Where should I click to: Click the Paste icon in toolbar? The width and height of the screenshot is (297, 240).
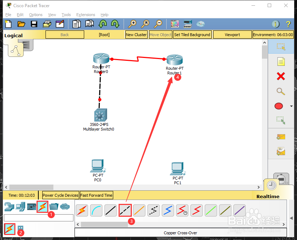pos(90,24)
